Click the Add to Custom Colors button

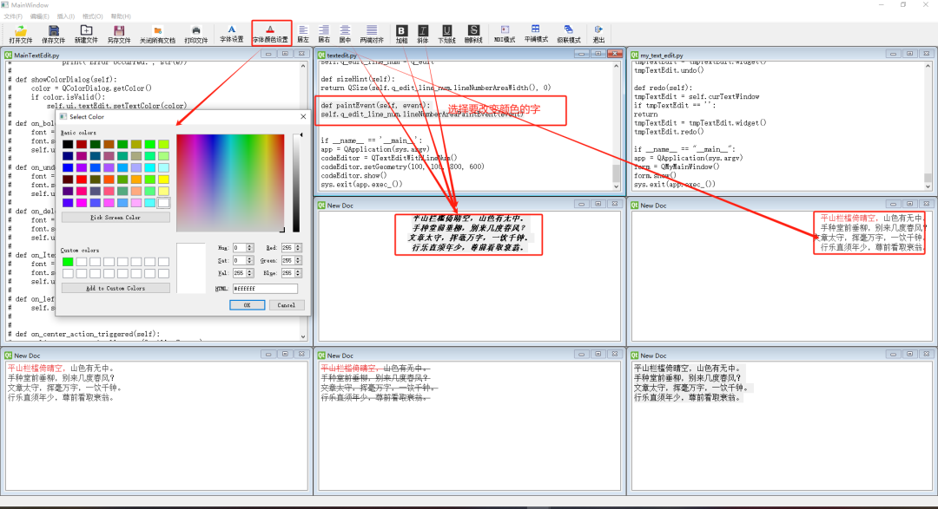[x=116, y=288]
